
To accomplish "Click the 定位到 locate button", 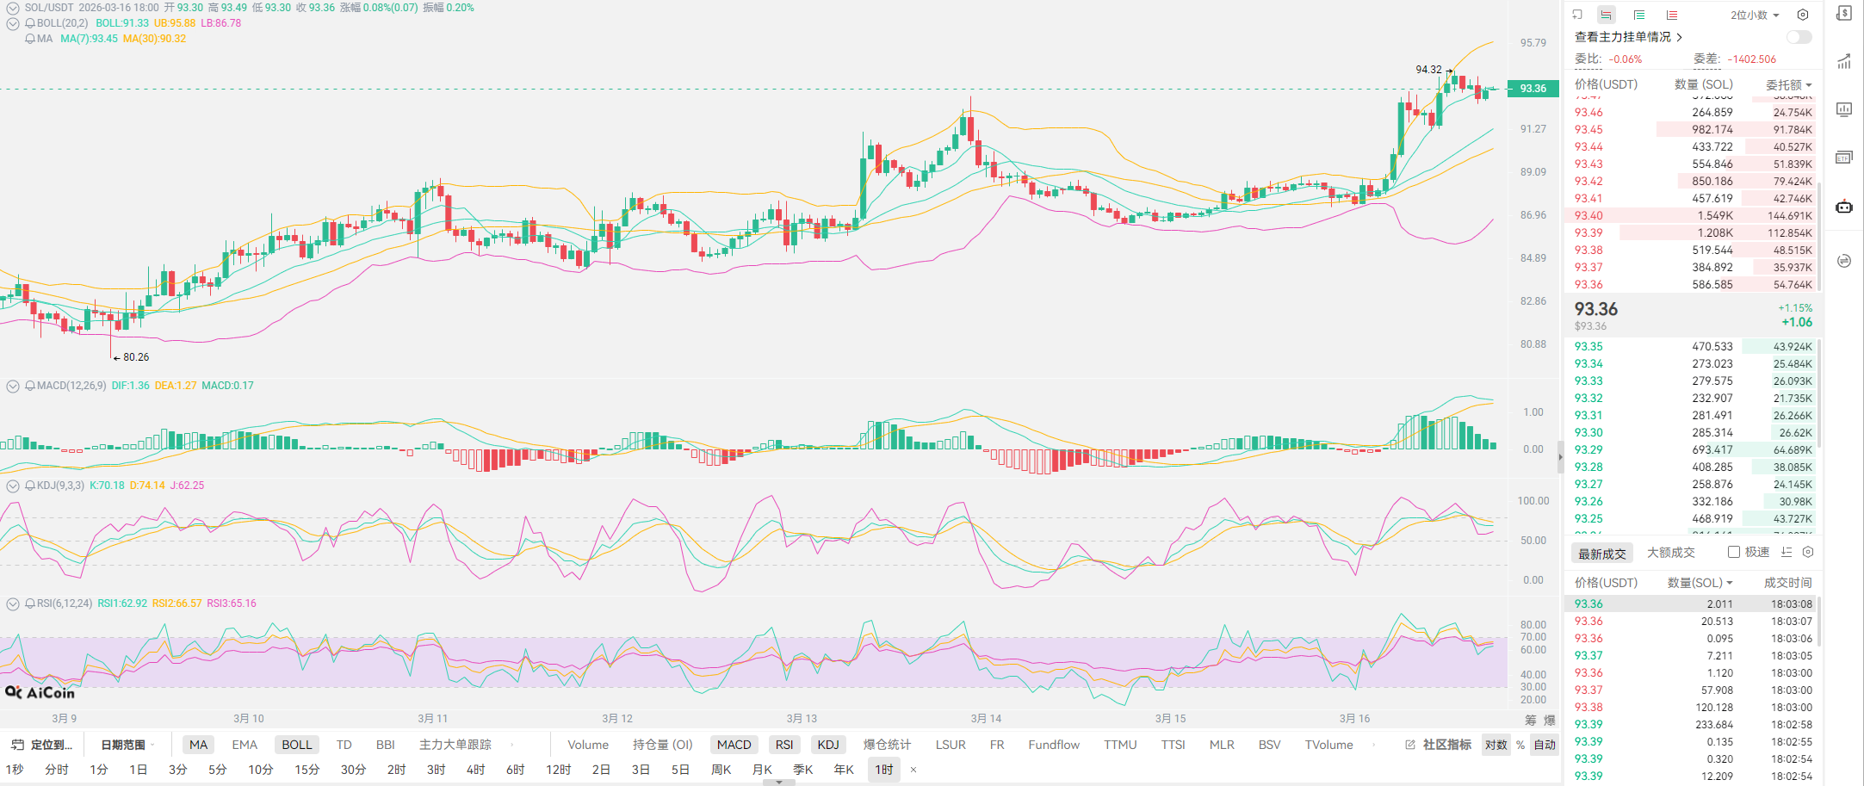I will pyautogui.click(x=43, y=745).
